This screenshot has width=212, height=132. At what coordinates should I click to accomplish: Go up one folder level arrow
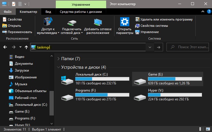[26, 47]
